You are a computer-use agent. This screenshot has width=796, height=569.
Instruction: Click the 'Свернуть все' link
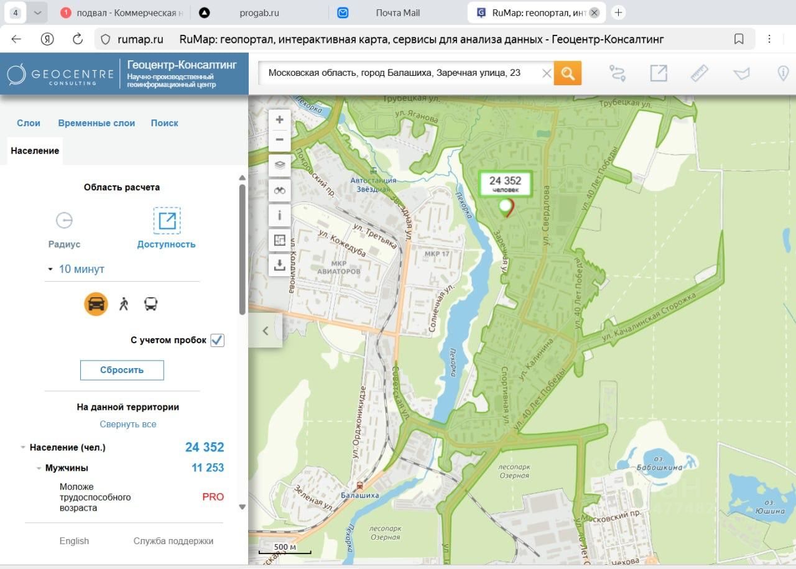(x=128, y=424)
